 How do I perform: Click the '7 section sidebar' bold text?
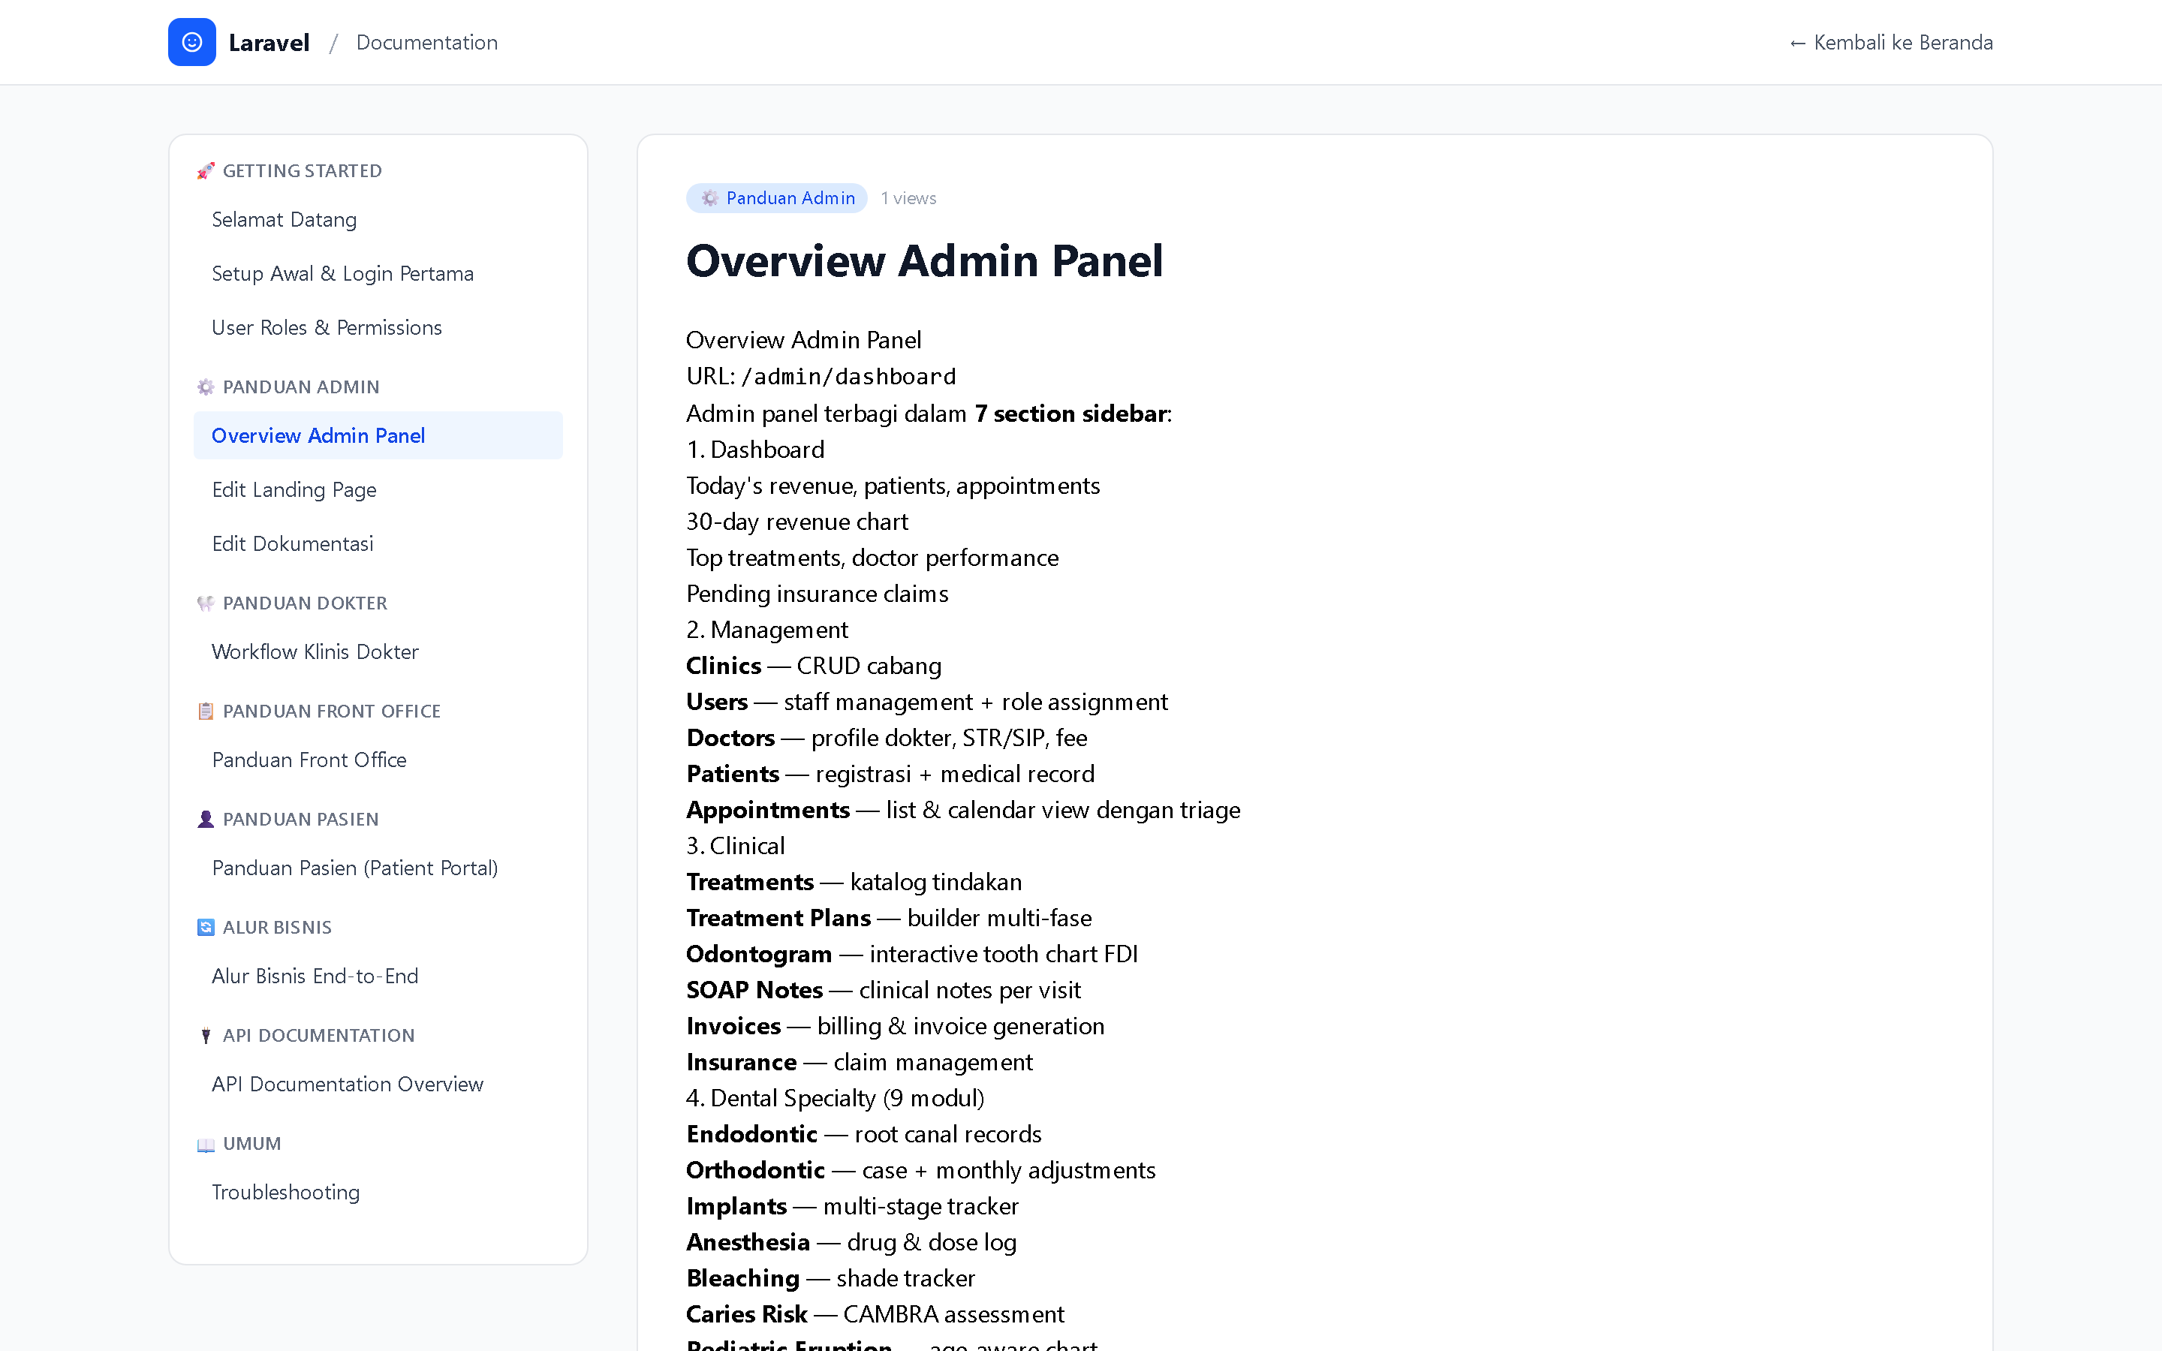click(1070, 414)
